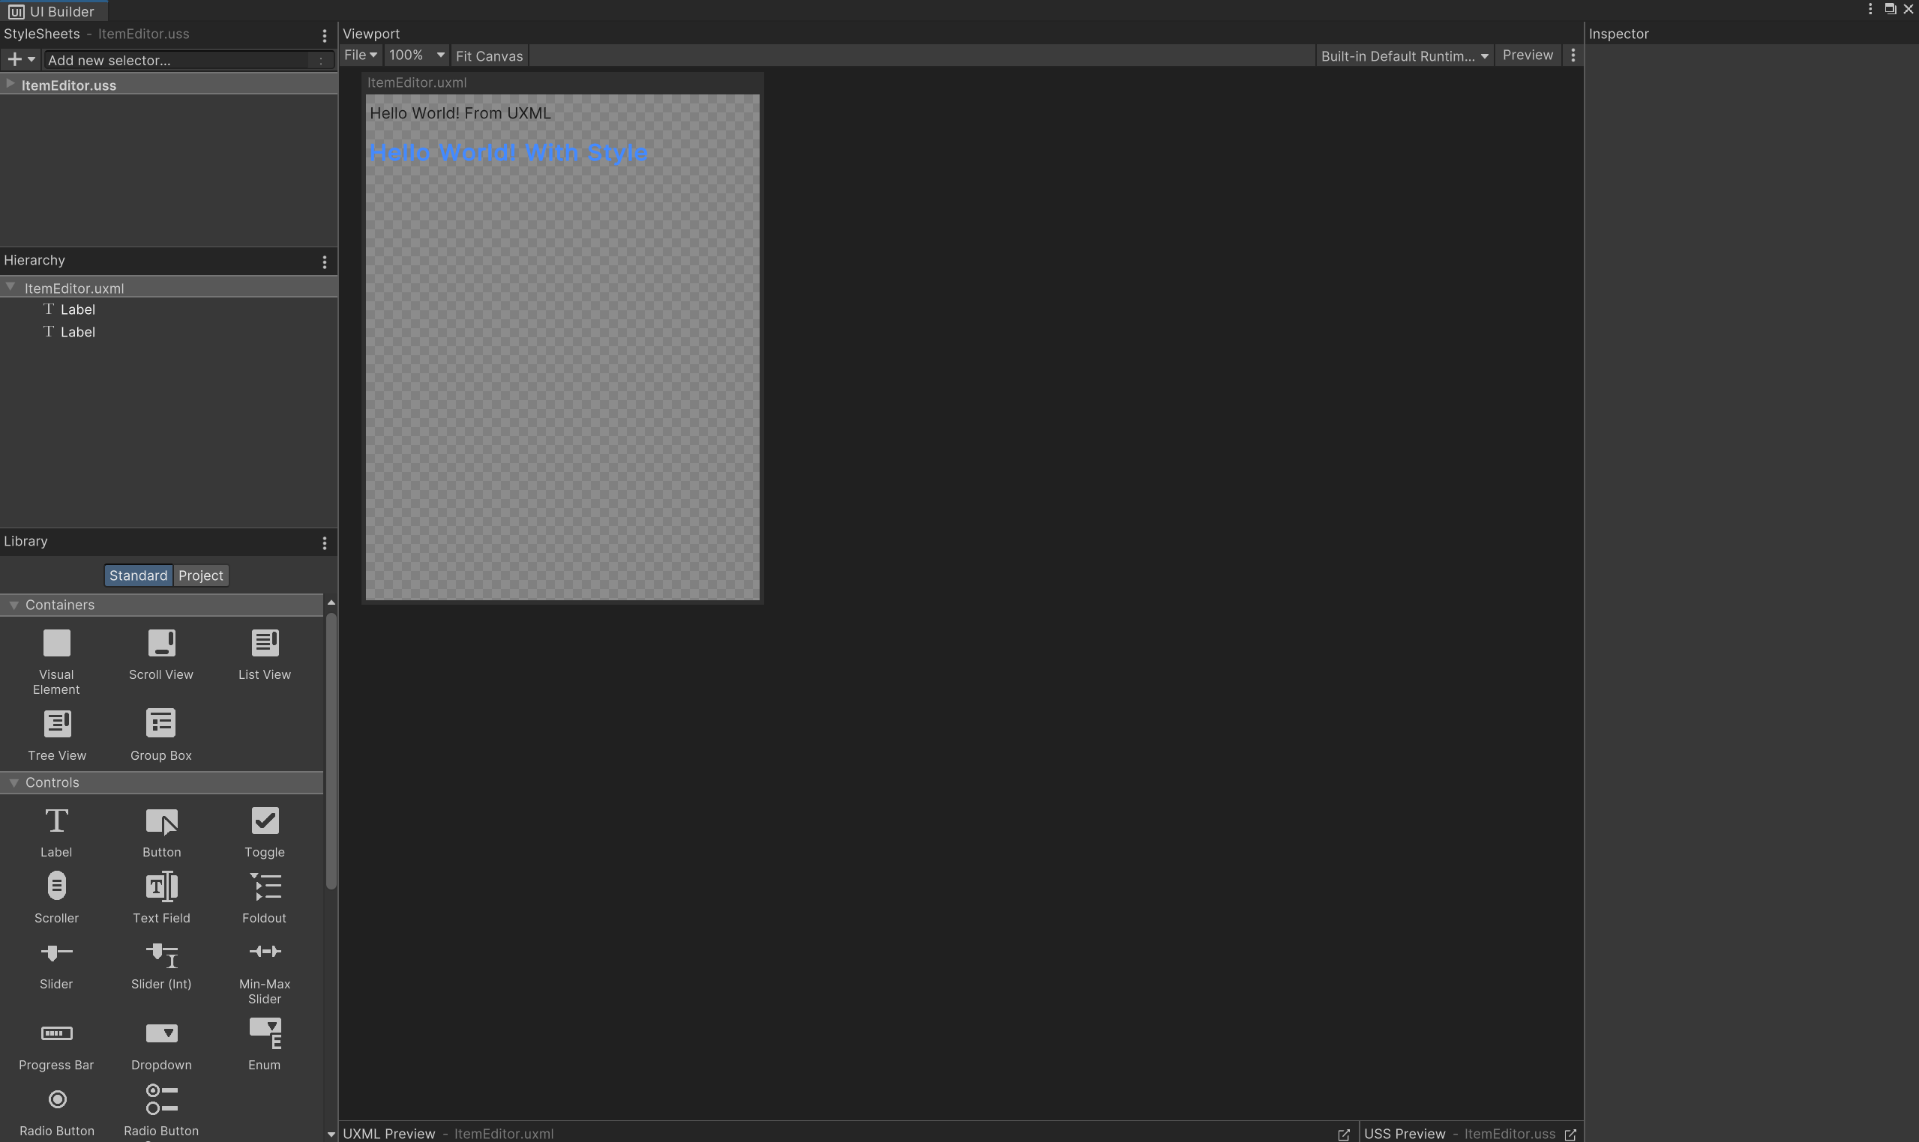Select 'Hello World! From UXML' label in canvas

[x=460, y=113]
